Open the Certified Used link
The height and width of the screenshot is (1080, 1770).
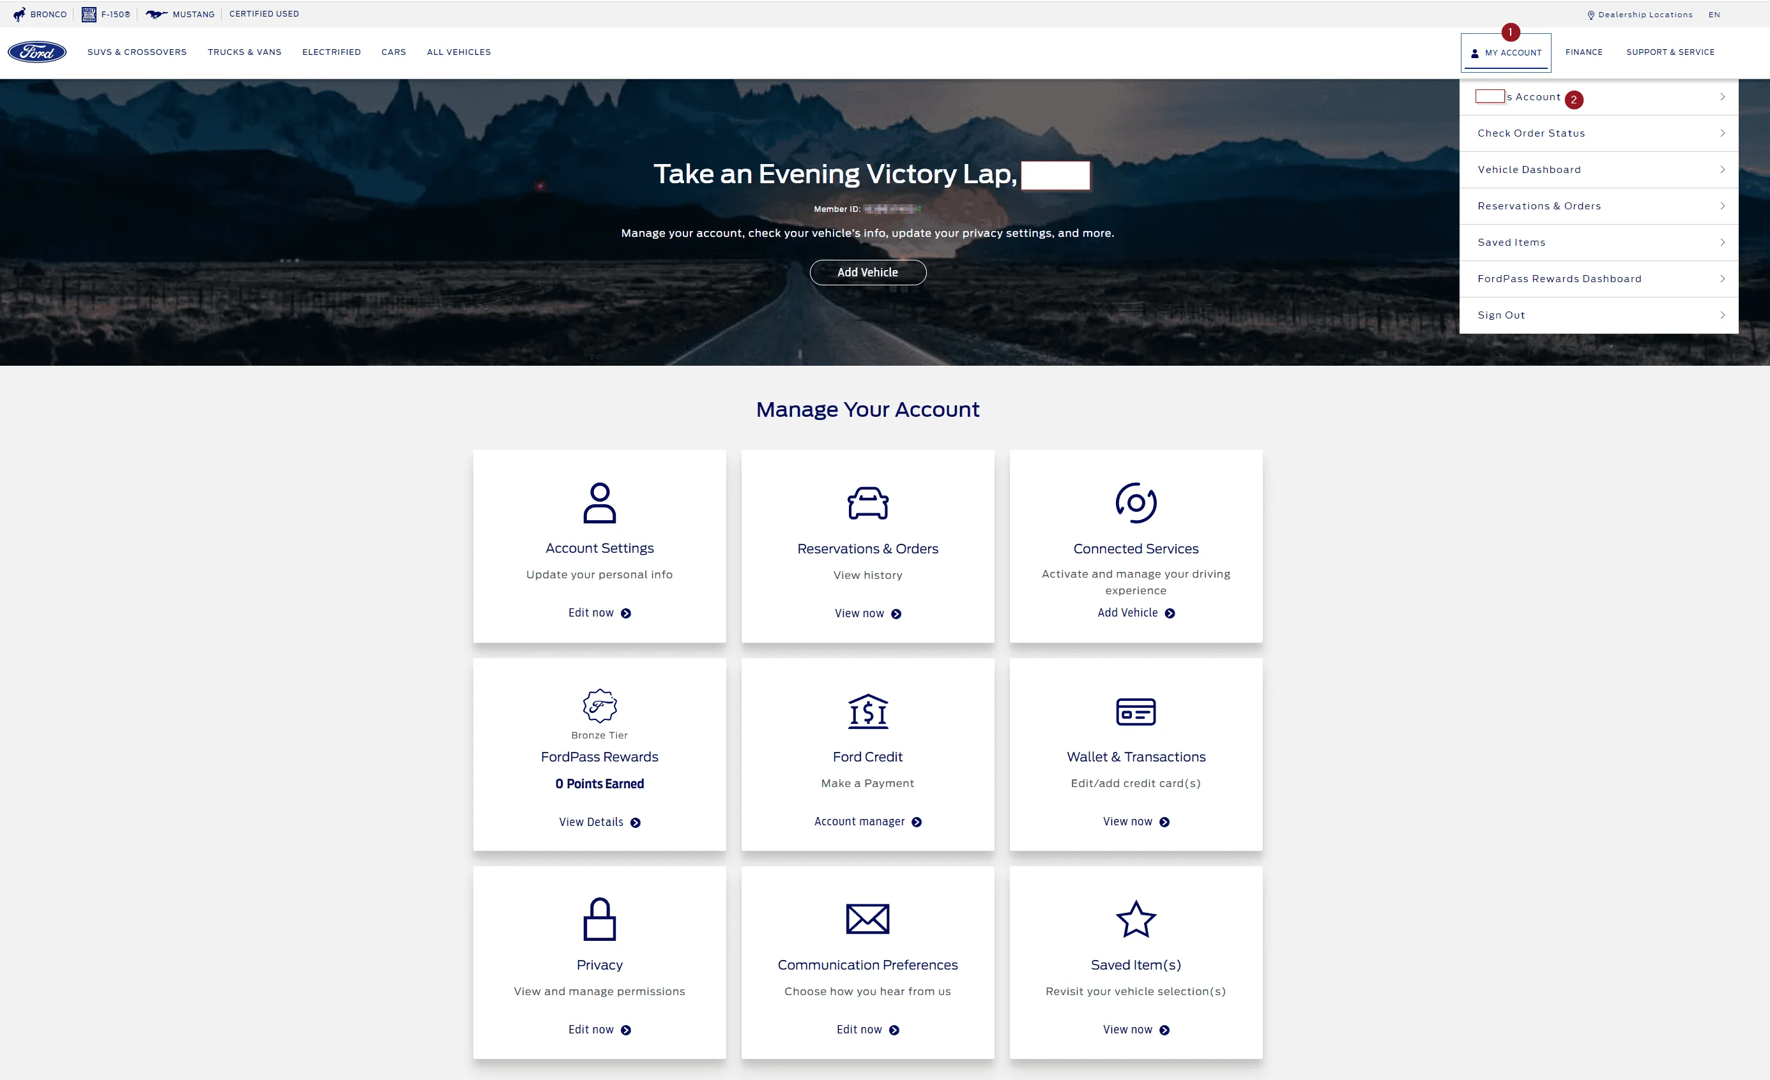click(264, 14)
